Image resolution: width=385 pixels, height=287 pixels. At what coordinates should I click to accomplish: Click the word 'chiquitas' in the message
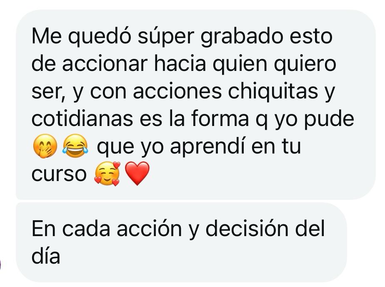(x=273, y=91)
